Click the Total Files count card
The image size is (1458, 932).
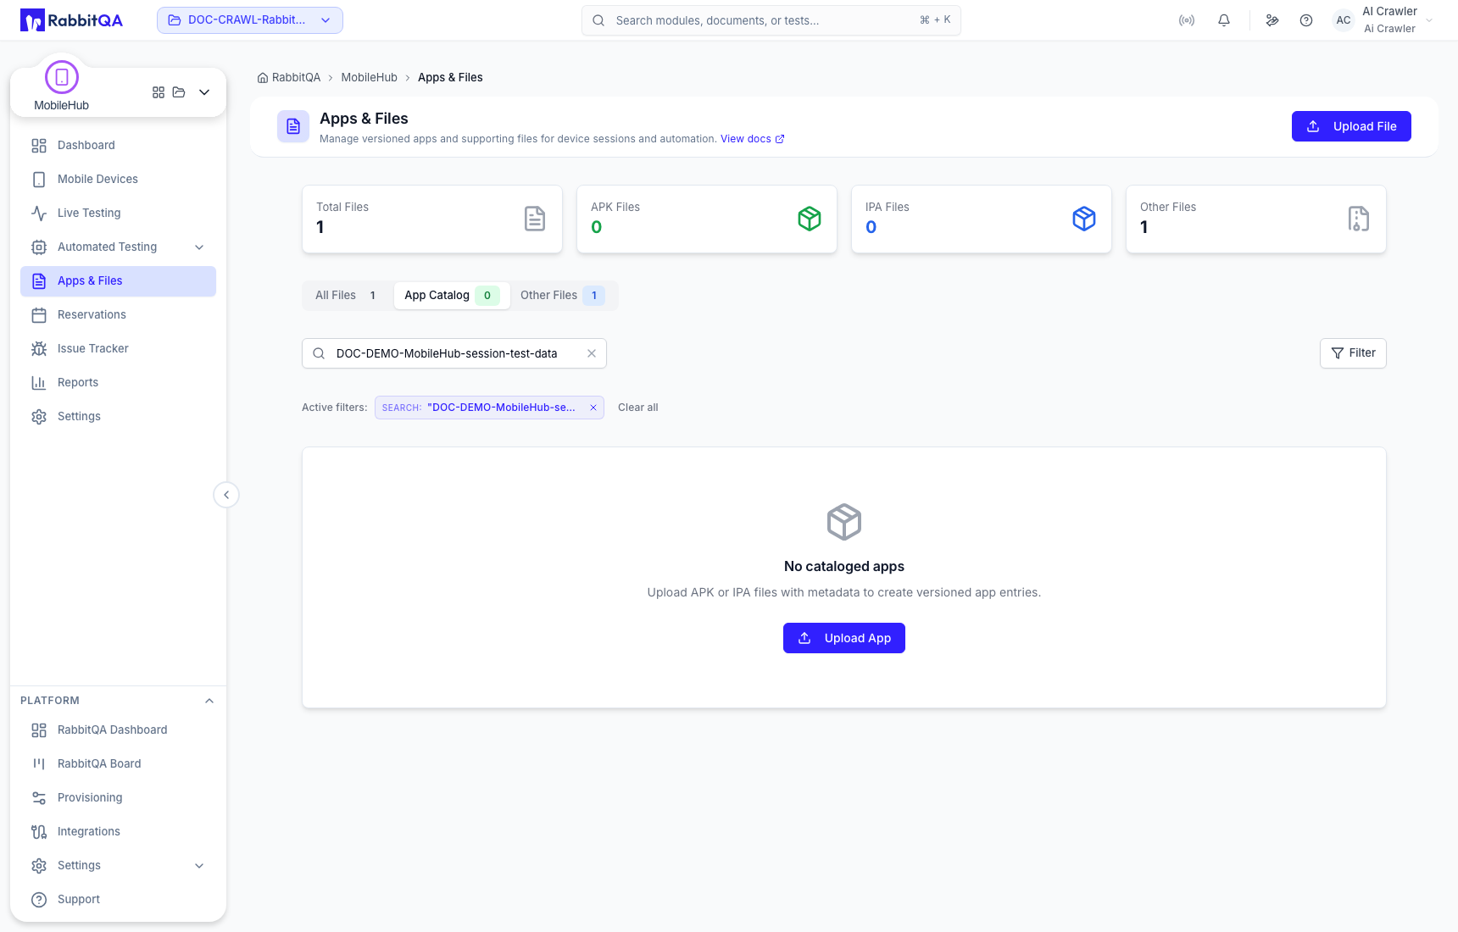[x=432, y=219]
